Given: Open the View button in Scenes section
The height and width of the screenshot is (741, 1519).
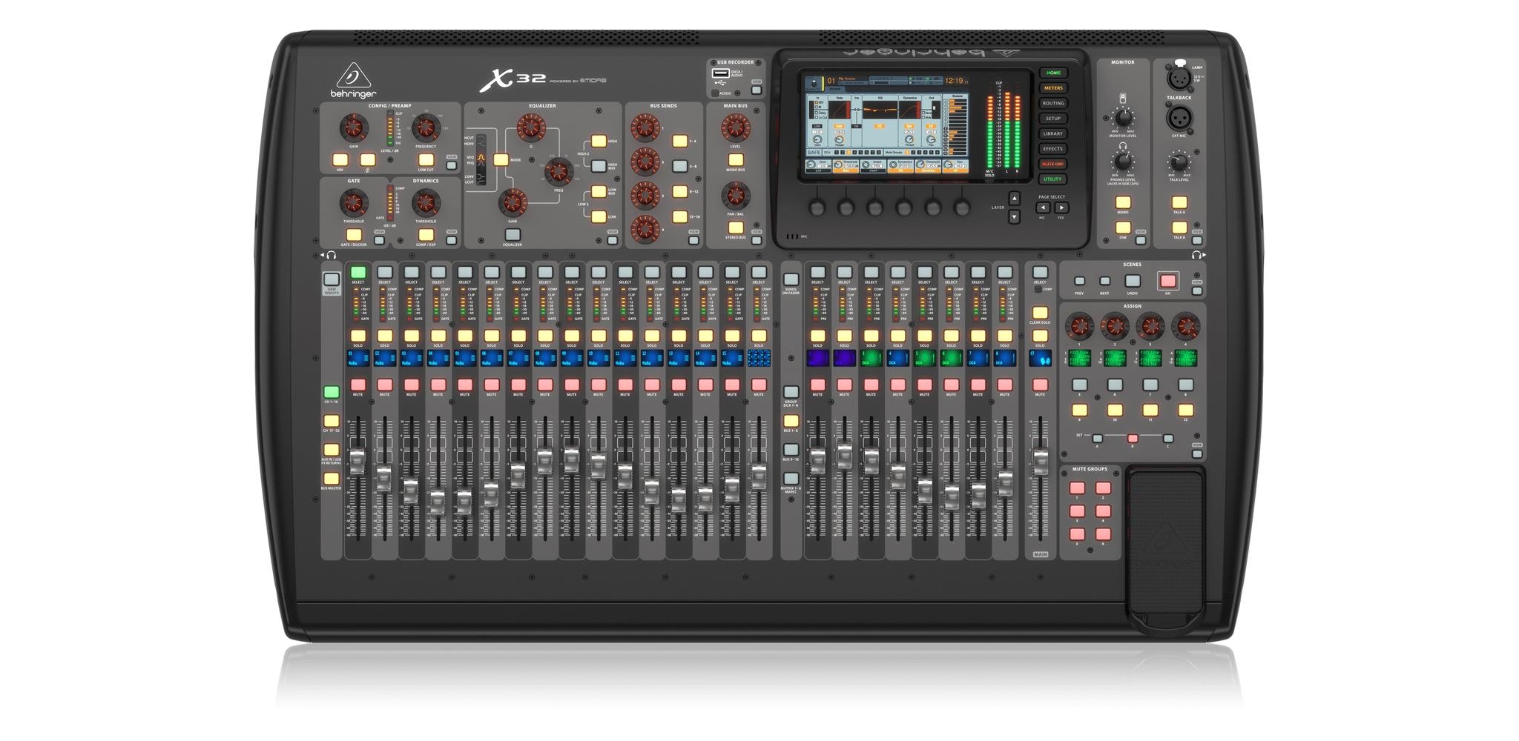Looking at the screenshot, I should [1196, 291].
